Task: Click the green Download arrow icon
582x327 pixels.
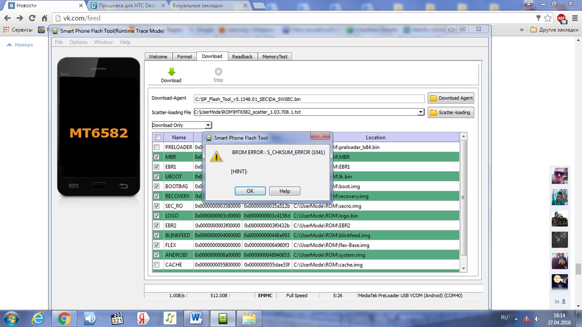Action: coord(171,72)
